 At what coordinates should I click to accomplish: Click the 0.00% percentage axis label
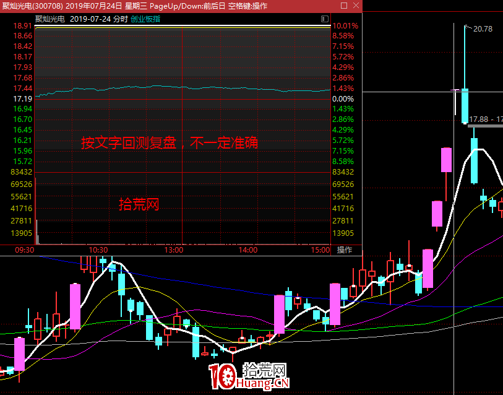(x=343, y=98)
